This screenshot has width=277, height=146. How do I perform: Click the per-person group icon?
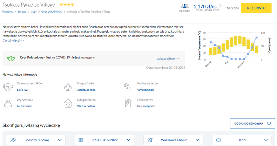coord(184,6)
